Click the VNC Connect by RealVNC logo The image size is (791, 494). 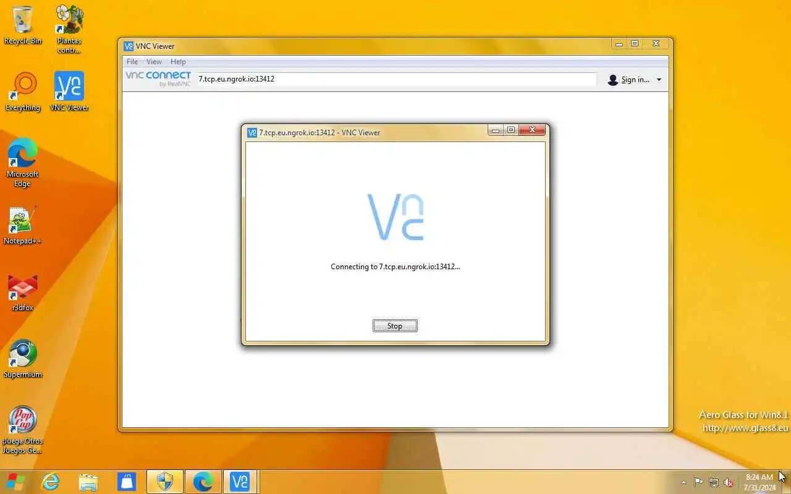[158, 78]
